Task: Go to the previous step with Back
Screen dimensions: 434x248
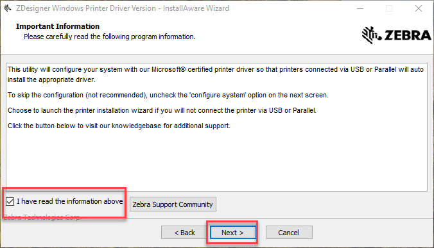Action: 185,233
